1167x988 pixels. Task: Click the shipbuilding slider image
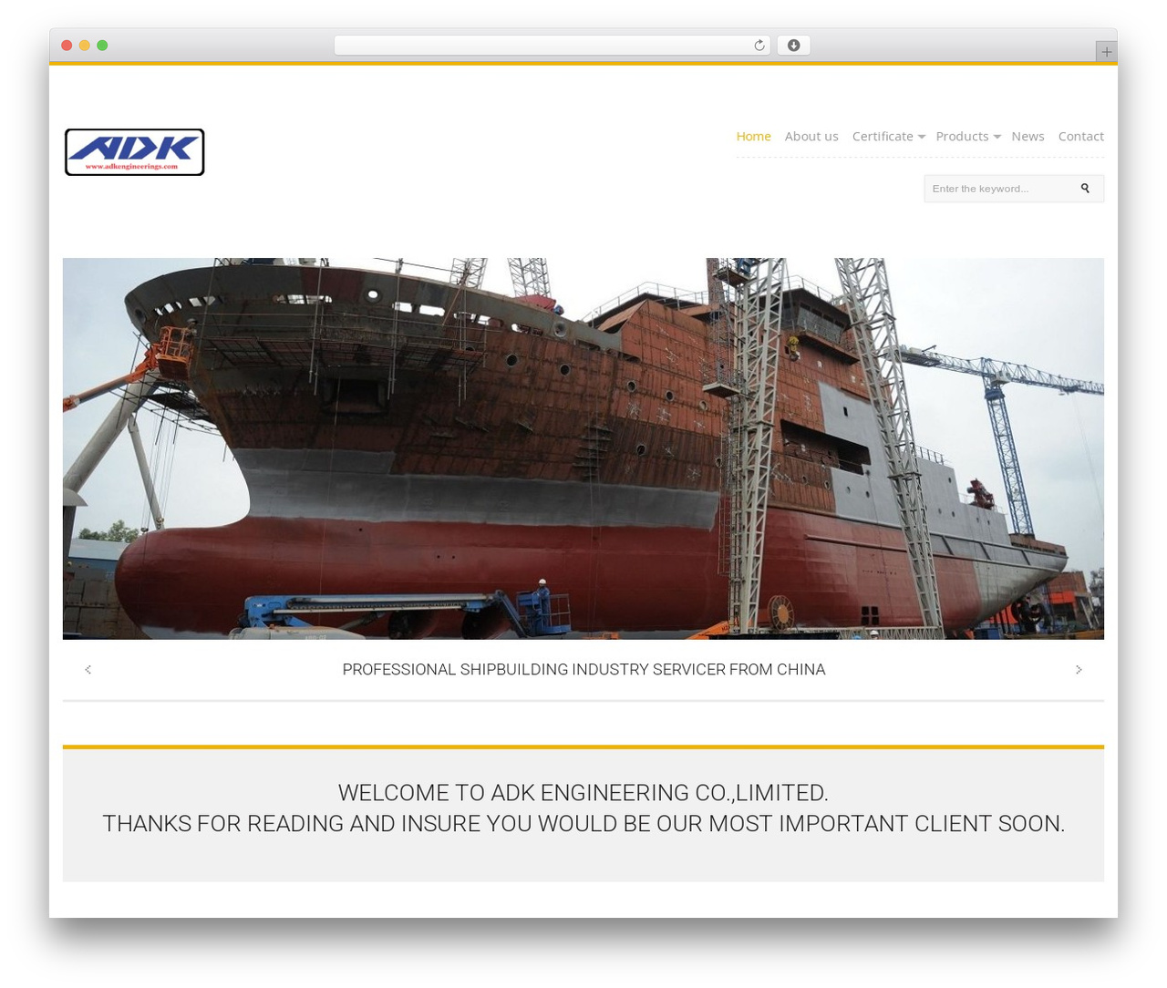point(583,448)
